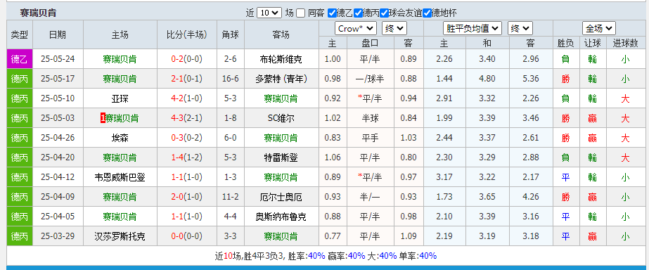Viewport: 649px width, 270px height.
Task: Click the 让球 column header
Action: click(x=592, y=43)
